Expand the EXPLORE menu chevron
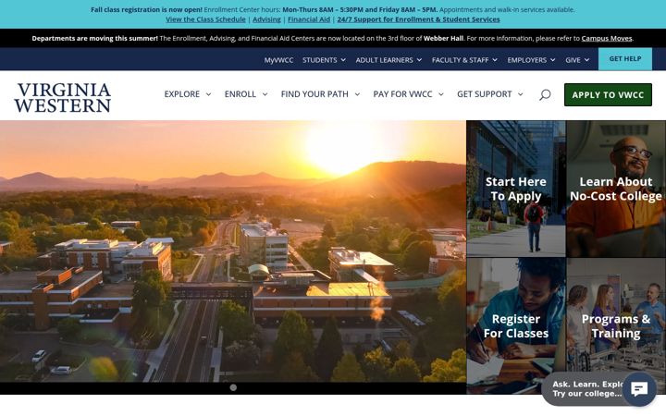Viewport: 666px width, 416px height. (x=208, y=94)
